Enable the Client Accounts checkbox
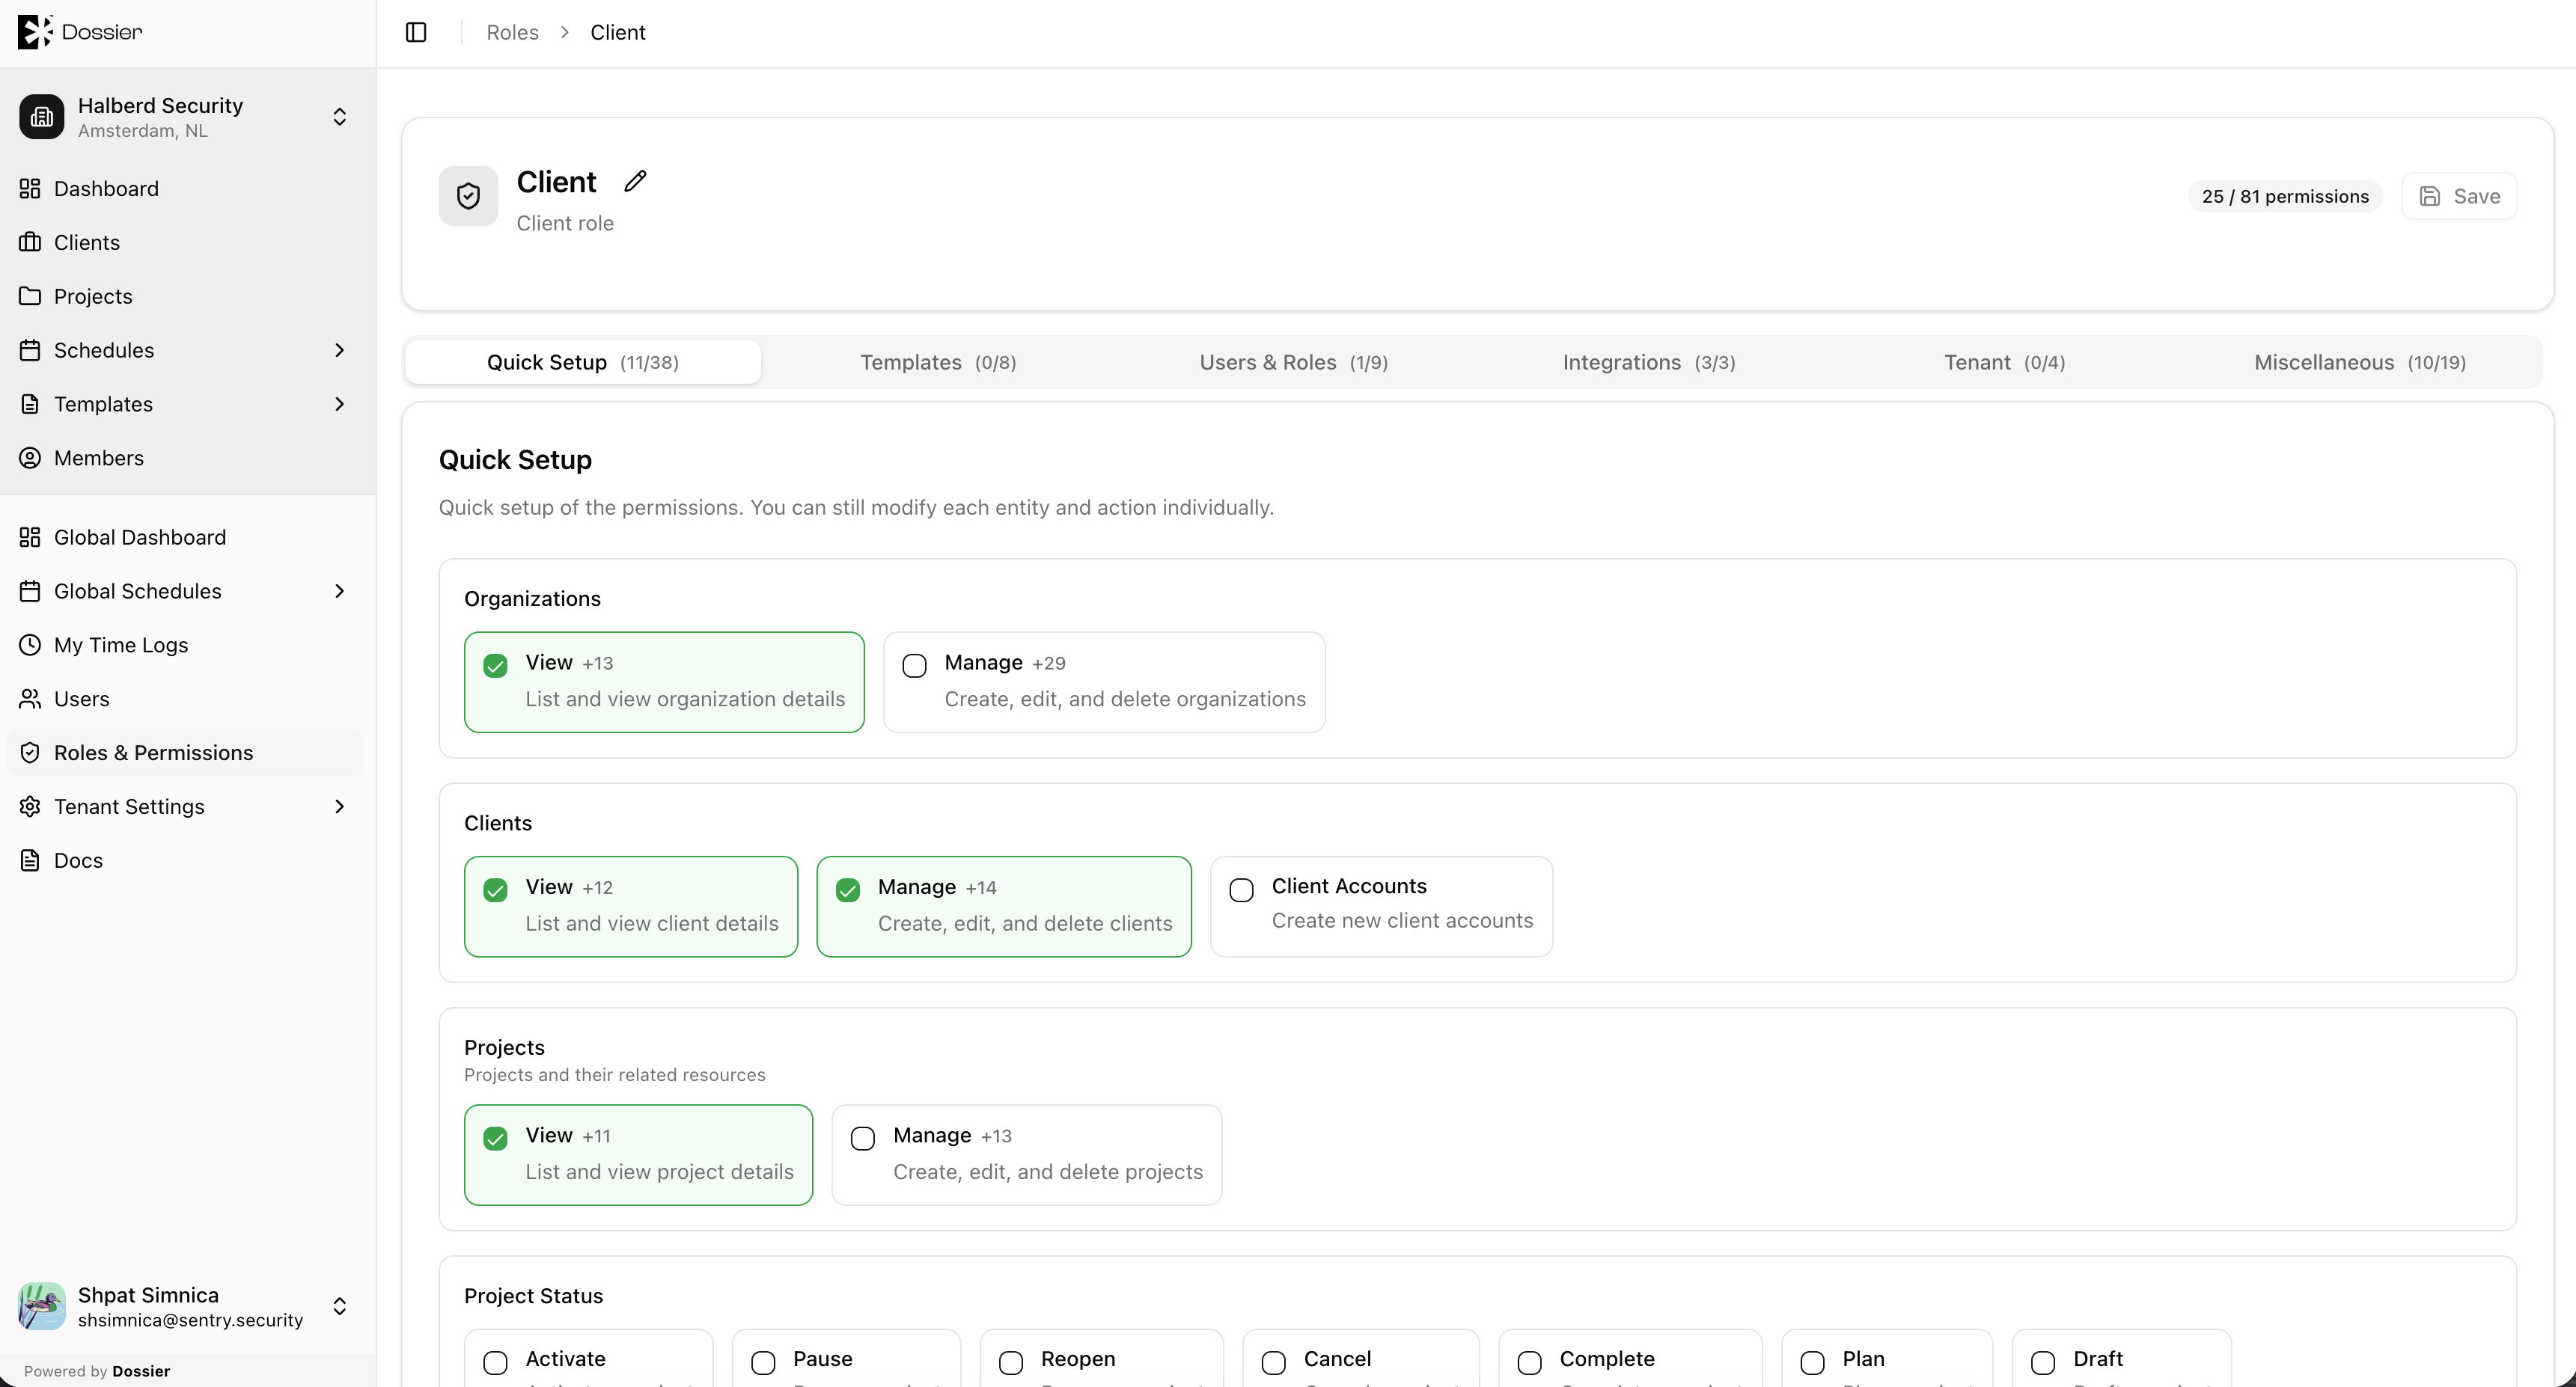 click(1241, 890)
